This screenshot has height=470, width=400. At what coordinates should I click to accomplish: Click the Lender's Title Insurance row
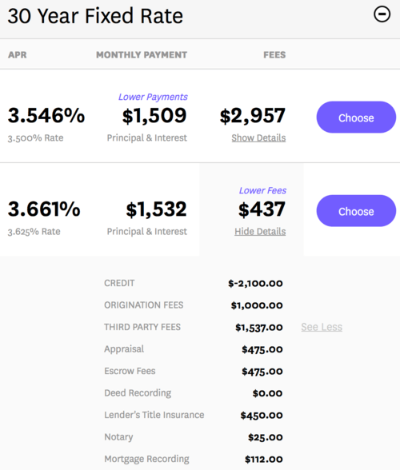click(x=194, y=415)
